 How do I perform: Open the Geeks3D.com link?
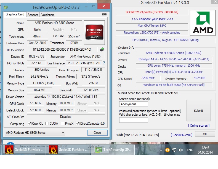182,135
